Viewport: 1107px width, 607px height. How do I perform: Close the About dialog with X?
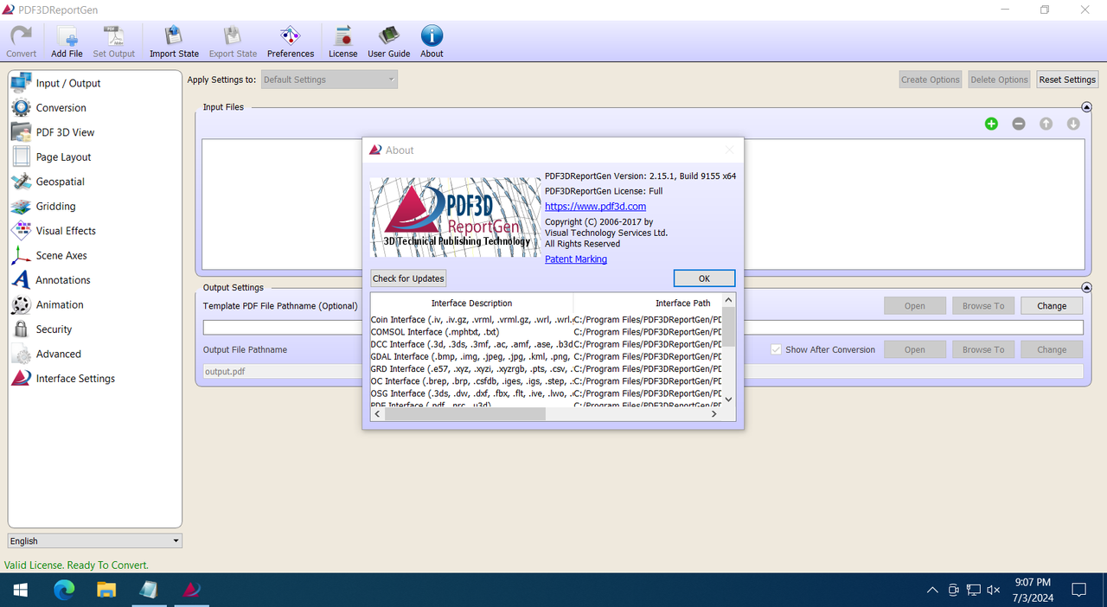pos(729,150)
